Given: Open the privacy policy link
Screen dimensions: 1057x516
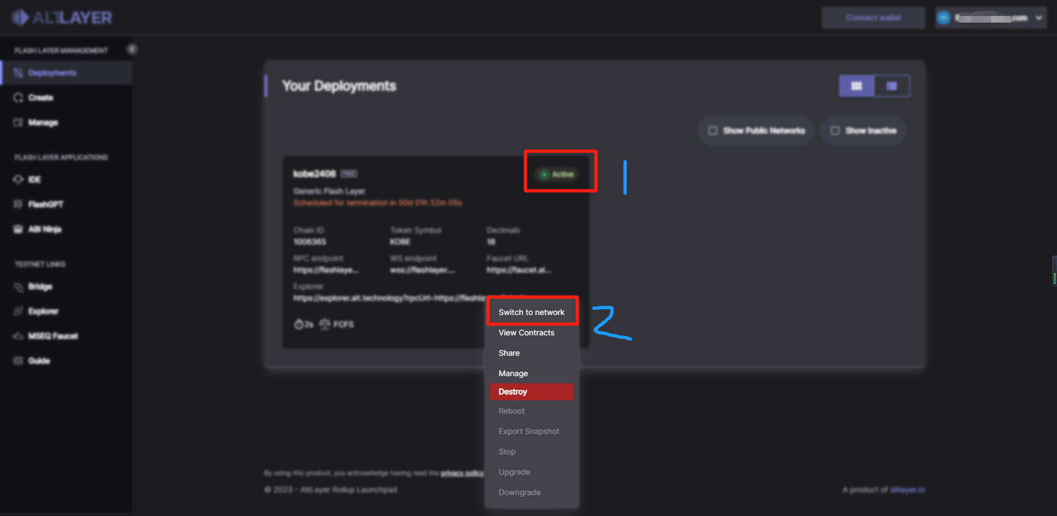Looking at the screenshot, I should (x=461, y=473).
